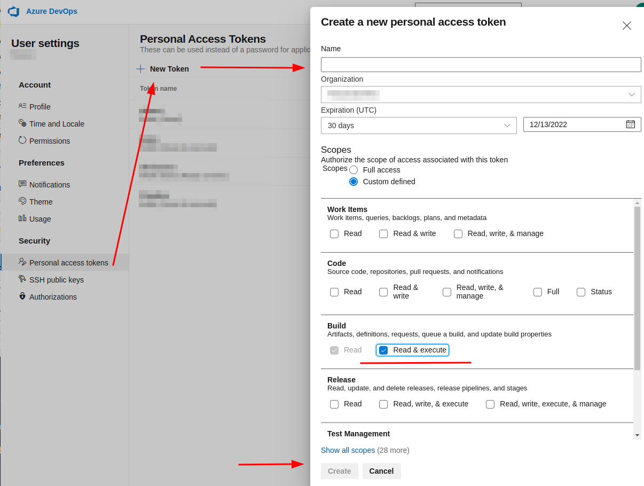Click the Notifications chat icon
This screenshot has height=486, width=644.
22,184
